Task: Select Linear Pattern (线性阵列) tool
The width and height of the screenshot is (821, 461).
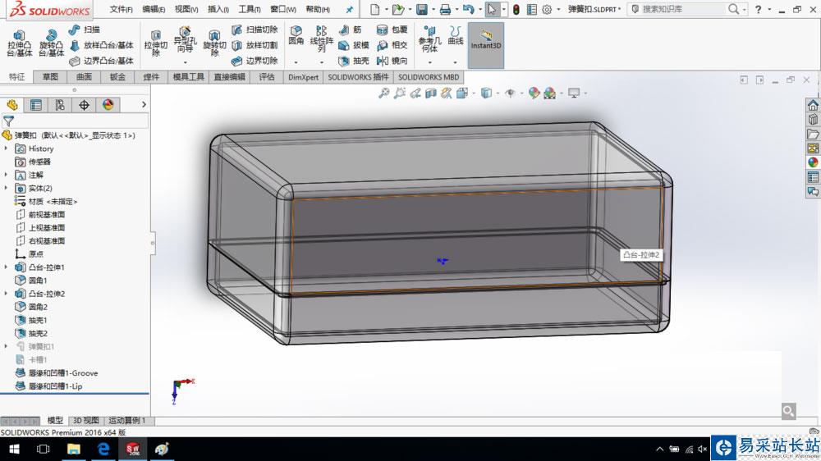Action: coord(322,39)
